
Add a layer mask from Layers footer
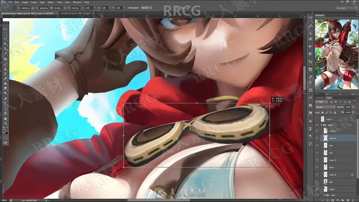click(x=332, y=200)
